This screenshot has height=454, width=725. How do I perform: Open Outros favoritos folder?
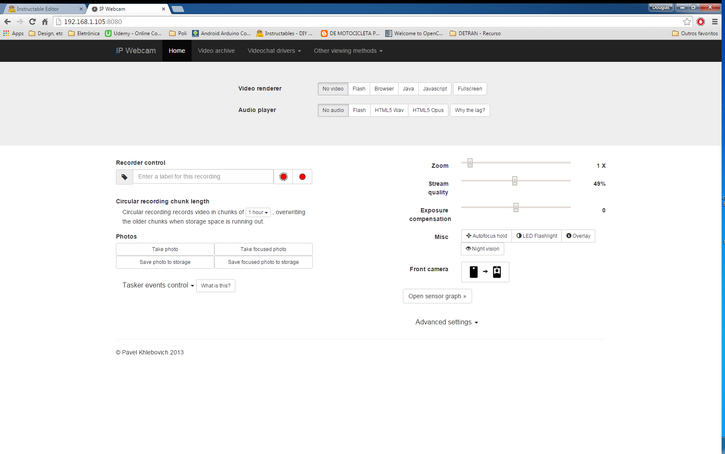pyautogui.click(x=695, y=33)
